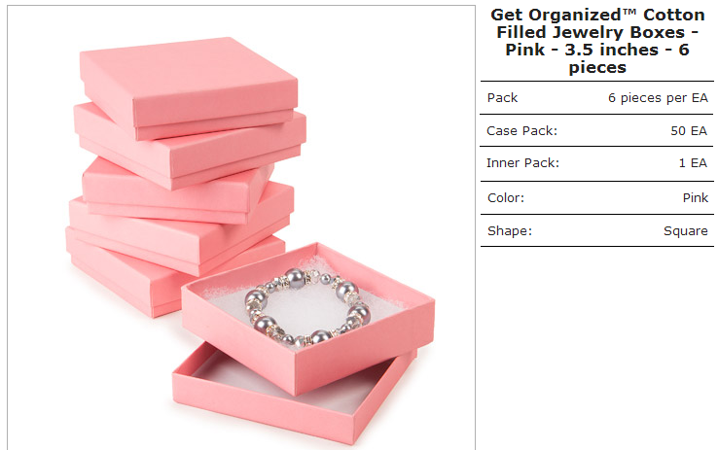This screenshot has width=718, height=450.
Task: Click the Pink color value
Action: (x=695, y=198)
